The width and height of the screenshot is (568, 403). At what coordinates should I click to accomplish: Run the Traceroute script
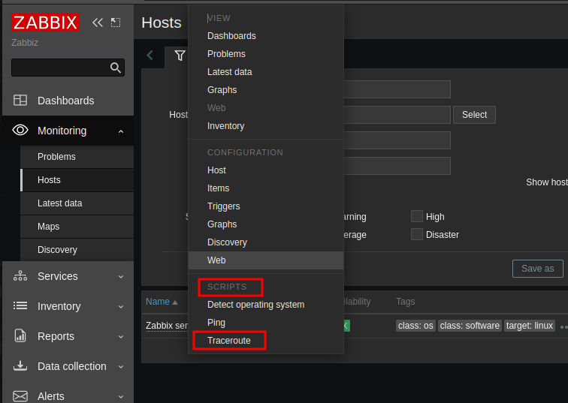(x=266, y=341)
